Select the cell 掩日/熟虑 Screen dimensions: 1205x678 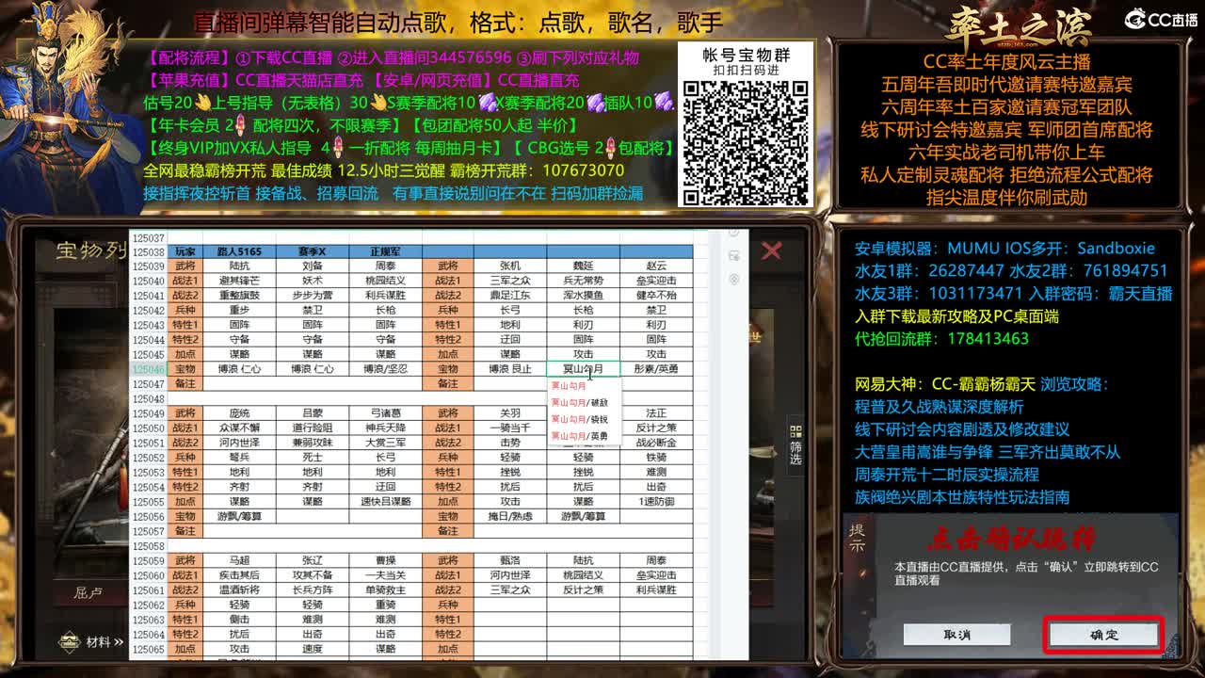(x=510, y=516)
